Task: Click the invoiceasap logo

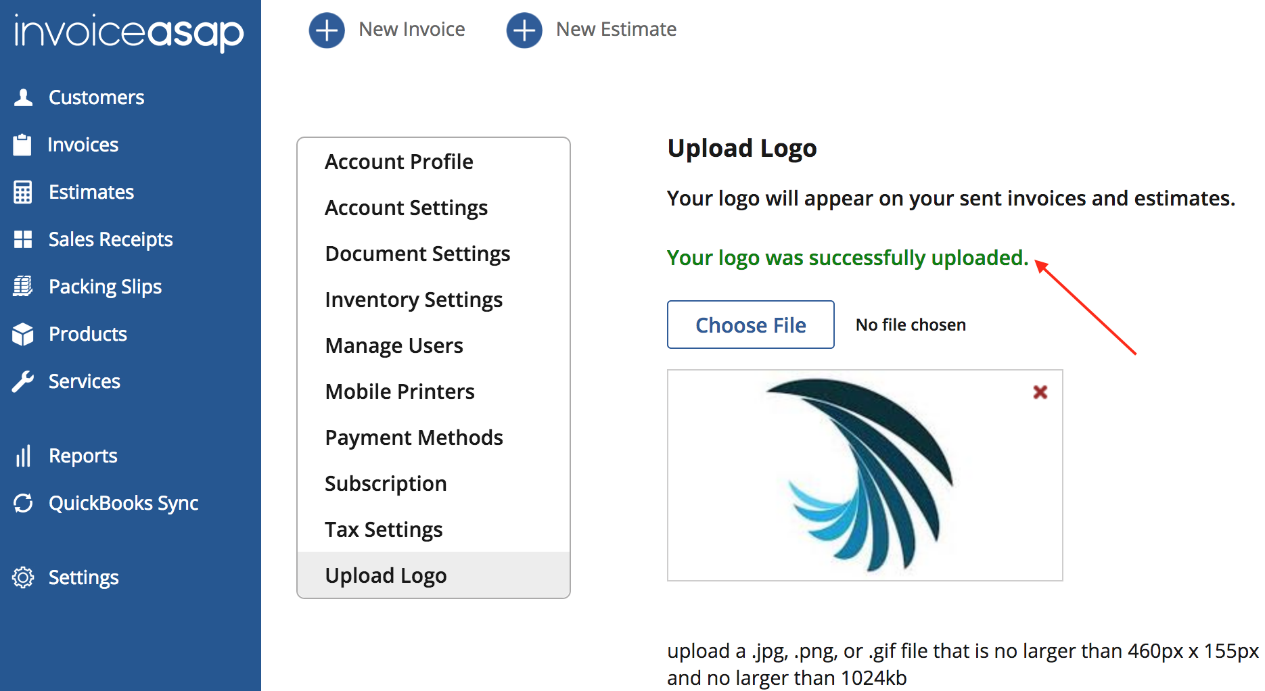Action: point(129,32)
